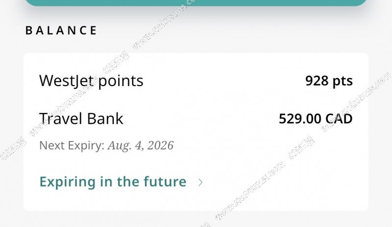The image size is (392, 227).
Task: Tap the chevron beside Expiring in the future
Action: (x=200, y=182)
